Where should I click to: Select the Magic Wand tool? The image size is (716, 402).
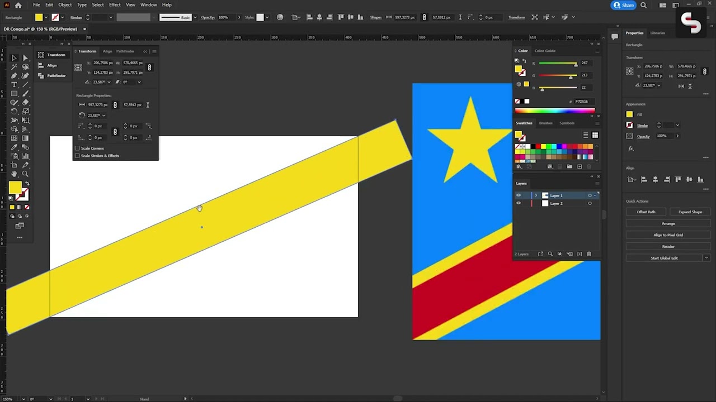tap(14, 67)
